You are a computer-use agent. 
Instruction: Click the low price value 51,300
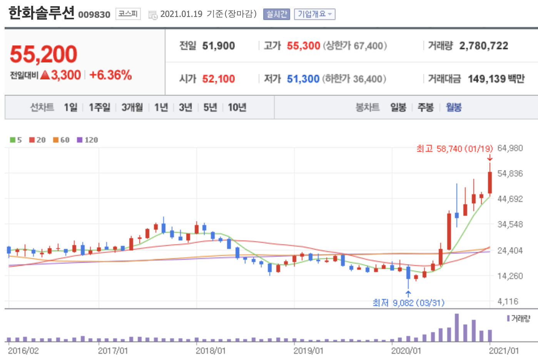tap(303, 79)
